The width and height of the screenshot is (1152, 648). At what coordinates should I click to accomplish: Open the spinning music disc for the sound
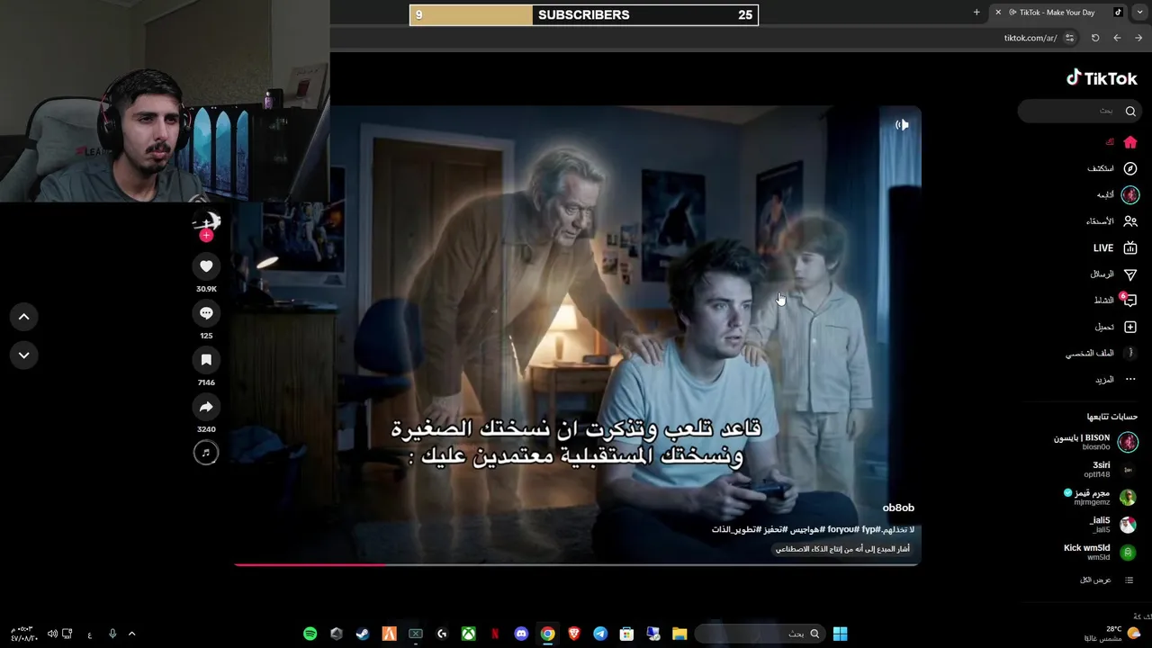click(x=206, y=453)
